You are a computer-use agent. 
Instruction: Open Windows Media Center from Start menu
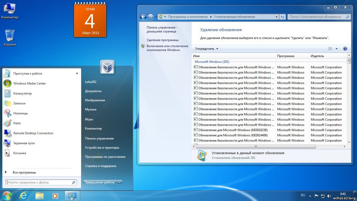[42, 84]
